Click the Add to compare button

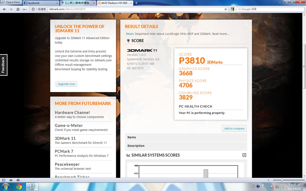pyautogui.click(x=234, y=128)
